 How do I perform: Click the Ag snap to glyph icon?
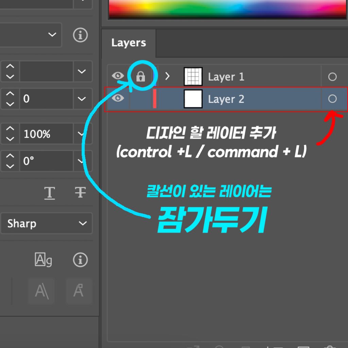[x=43, y=259]
